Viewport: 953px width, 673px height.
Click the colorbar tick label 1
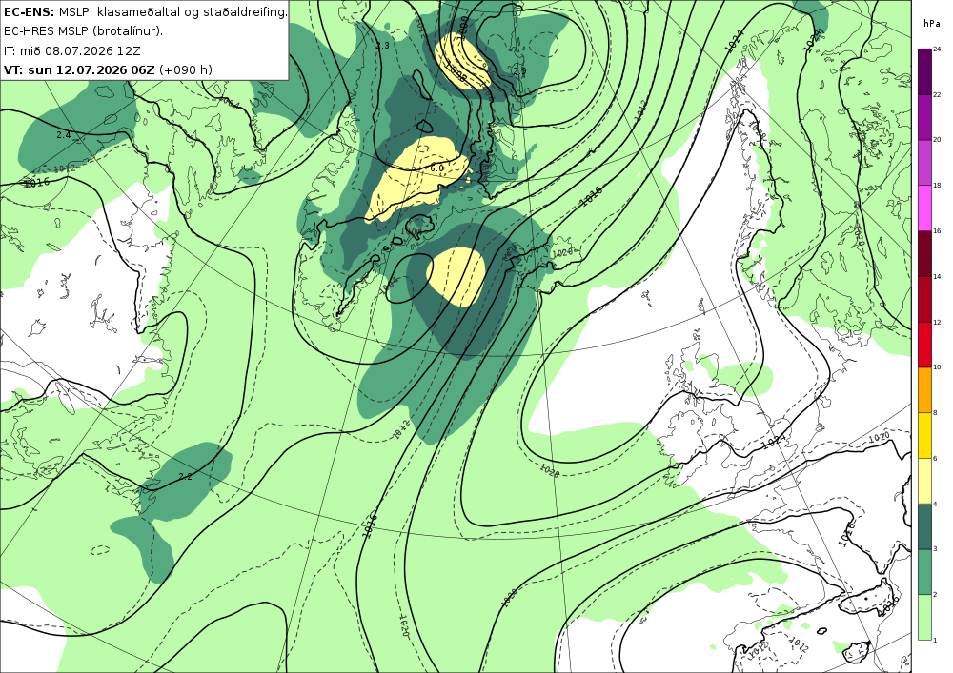(x=936, y=641)
